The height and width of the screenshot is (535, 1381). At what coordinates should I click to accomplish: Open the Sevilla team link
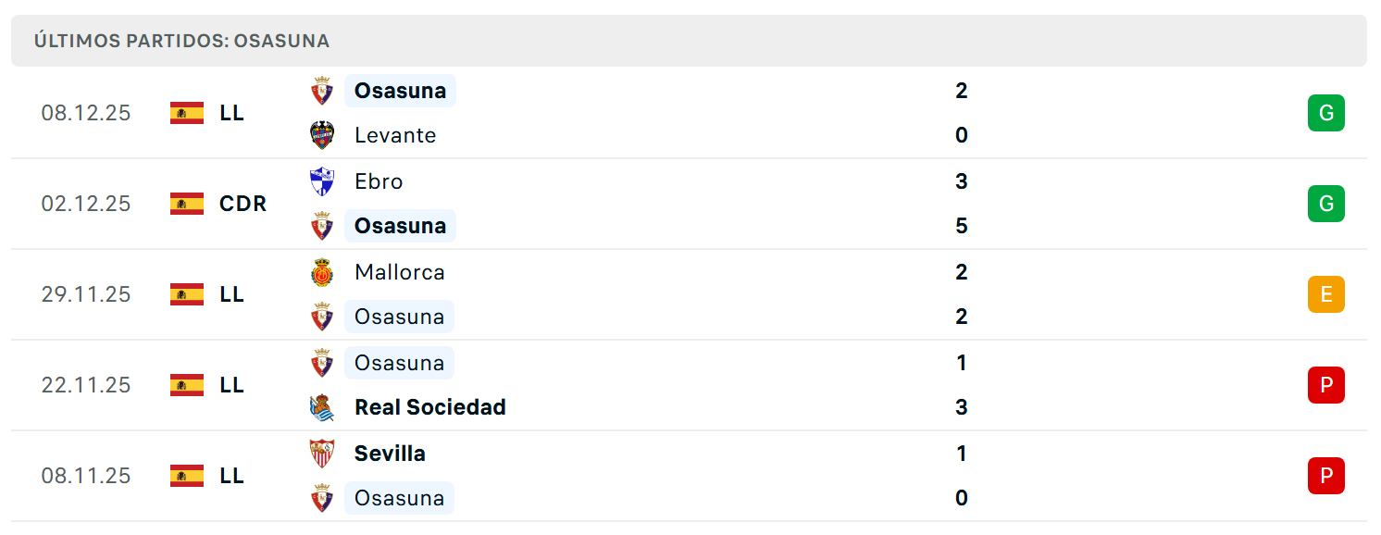[x=390, y=454]
